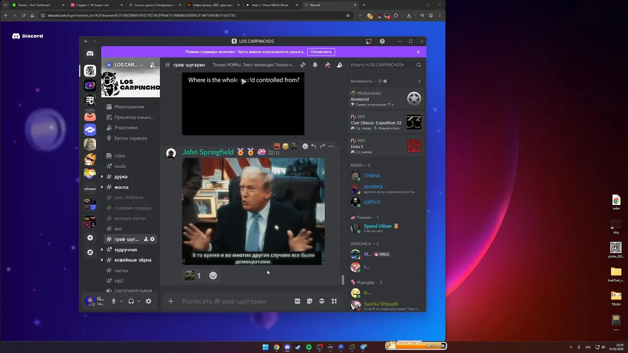
Task: Open microphone input options arrow
Action: coord(122,301)
